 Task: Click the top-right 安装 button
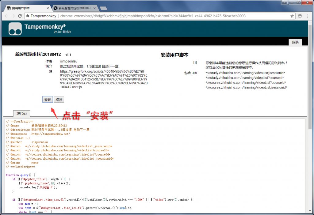pyautogui.click(x=295, y=42)
